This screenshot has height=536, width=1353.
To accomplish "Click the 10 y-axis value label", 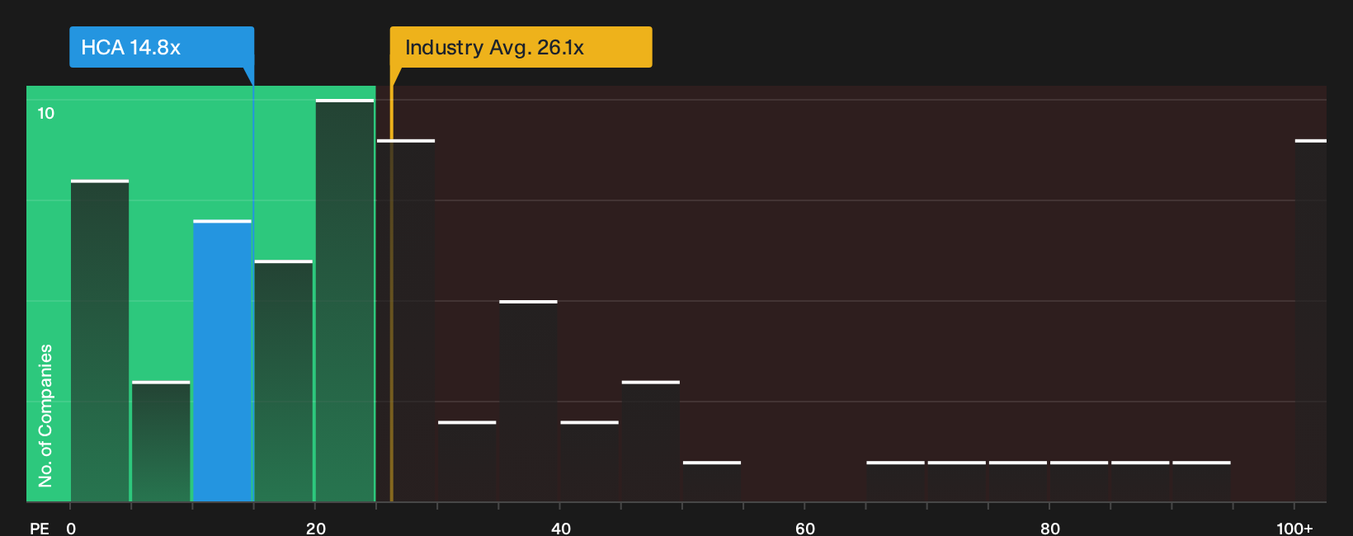I will click(46, 113).
